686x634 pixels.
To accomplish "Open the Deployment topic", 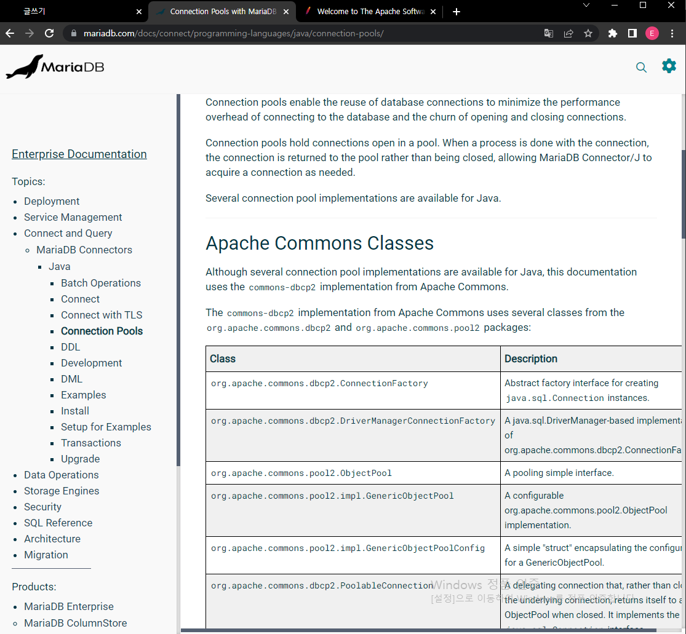I will pyautogui.click(x=52, y=201).
